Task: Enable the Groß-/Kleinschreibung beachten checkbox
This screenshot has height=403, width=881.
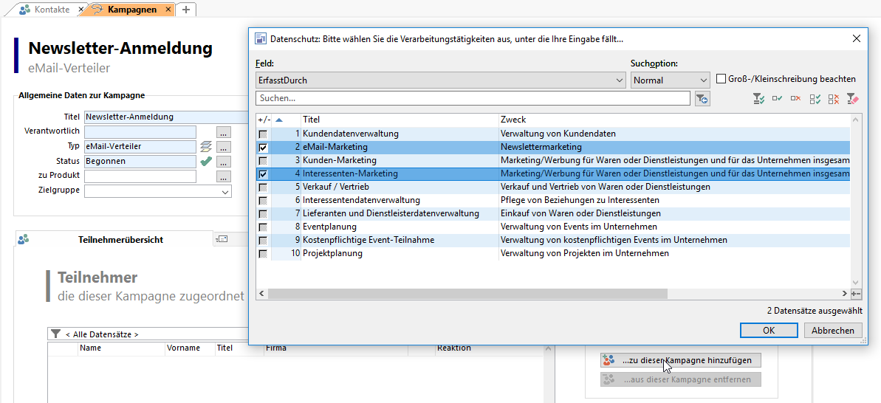Action: (x=722, y=79)
